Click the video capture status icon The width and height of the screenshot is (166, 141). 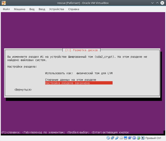tap(130, 138)
